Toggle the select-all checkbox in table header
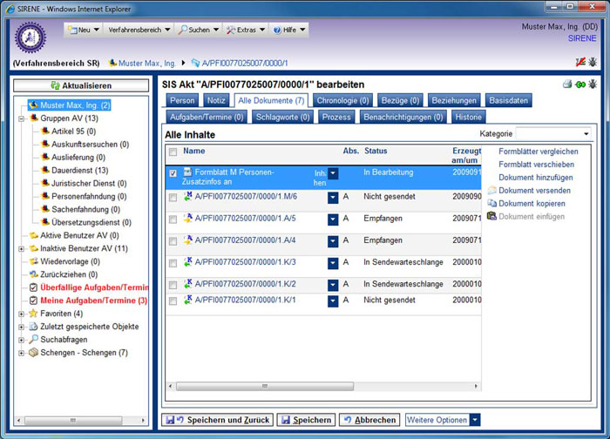 (173, 152)
